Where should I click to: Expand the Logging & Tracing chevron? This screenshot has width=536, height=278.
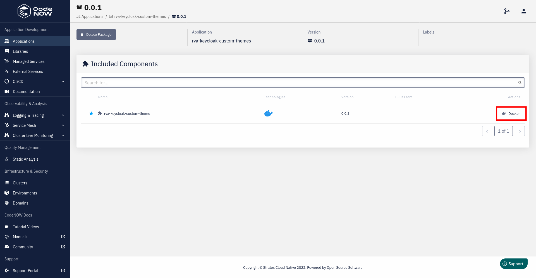coord(63,115)
